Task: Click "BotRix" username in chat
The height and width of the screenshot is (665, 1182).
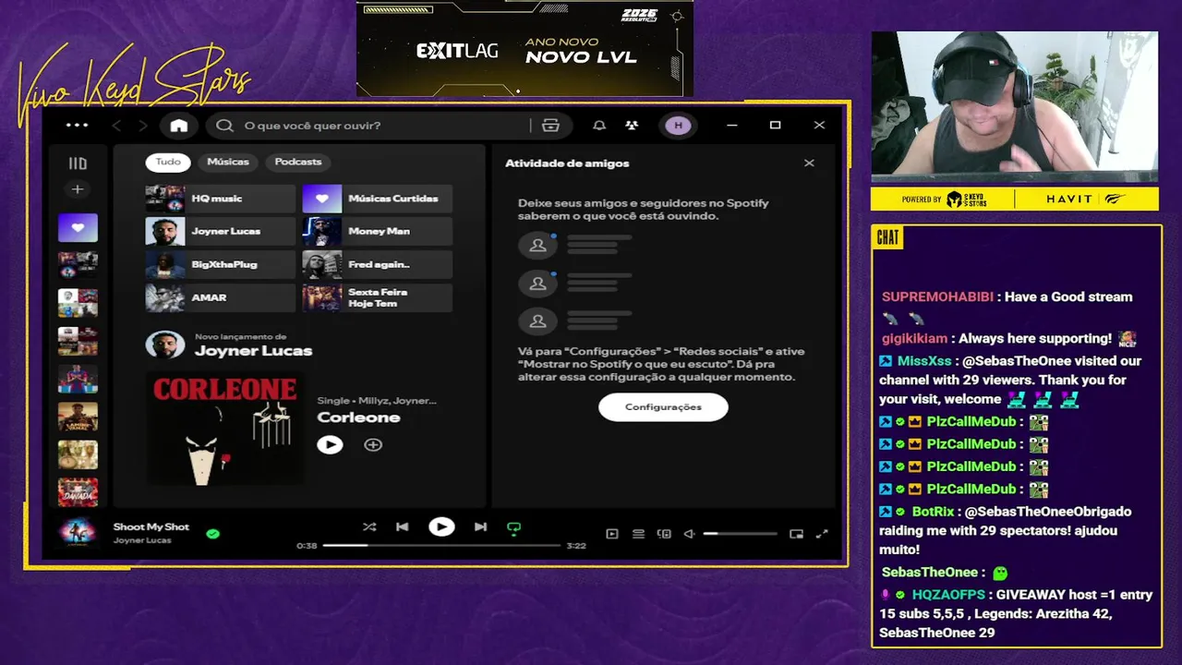Action: tap(933, 512)
